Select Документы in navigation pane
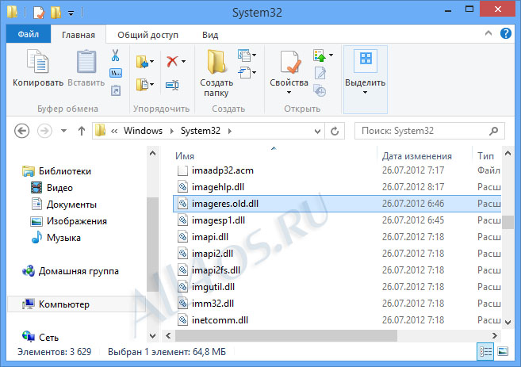521x367 pixels. pos(63,205)
